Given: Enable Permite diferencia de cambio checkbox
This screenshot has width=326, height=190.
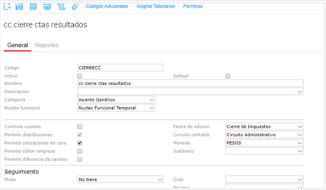Looking at the screenshot, I should click(x=80, y=159).
